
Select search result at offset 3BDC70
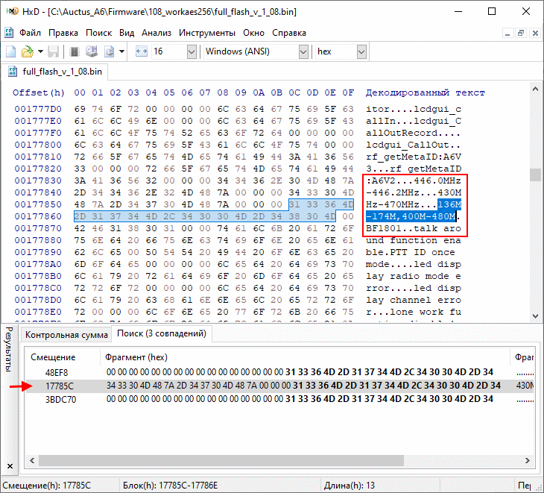point(279,399)
